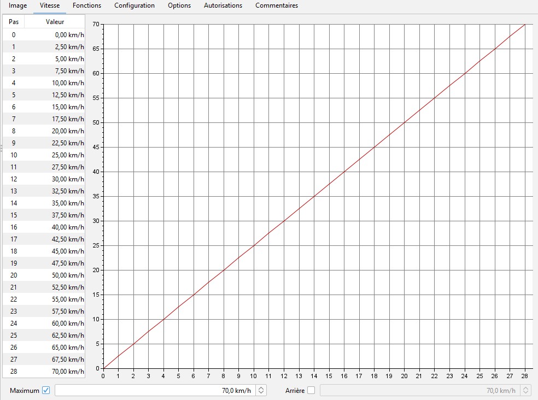Select the Configuration tab
Viewport: 538px width, 400px height.
(134, 5)
